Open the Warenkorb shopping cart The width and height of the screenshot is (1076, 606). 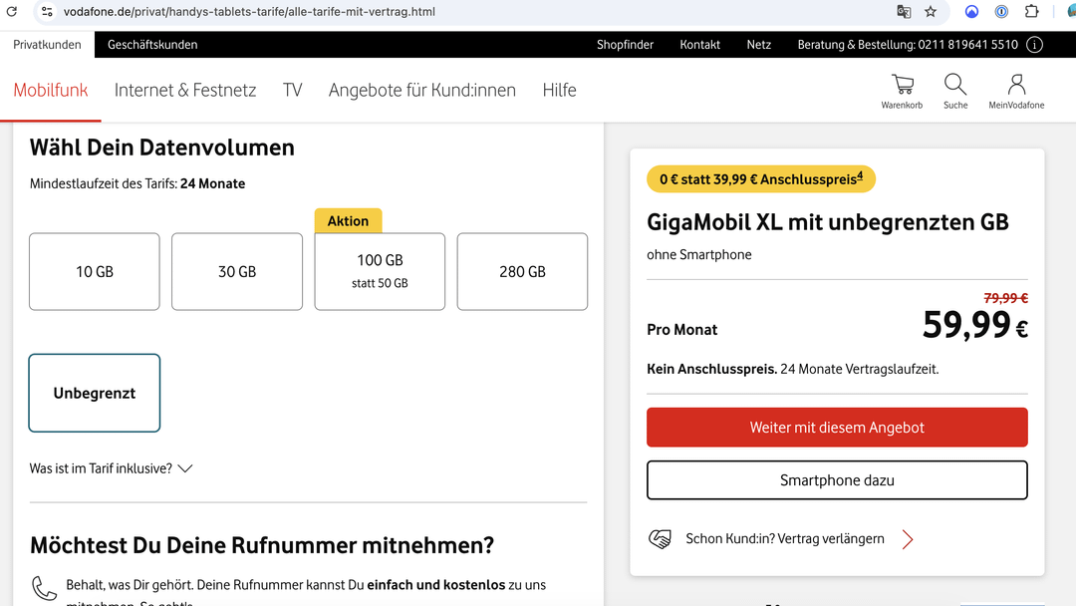coord(902,90)
